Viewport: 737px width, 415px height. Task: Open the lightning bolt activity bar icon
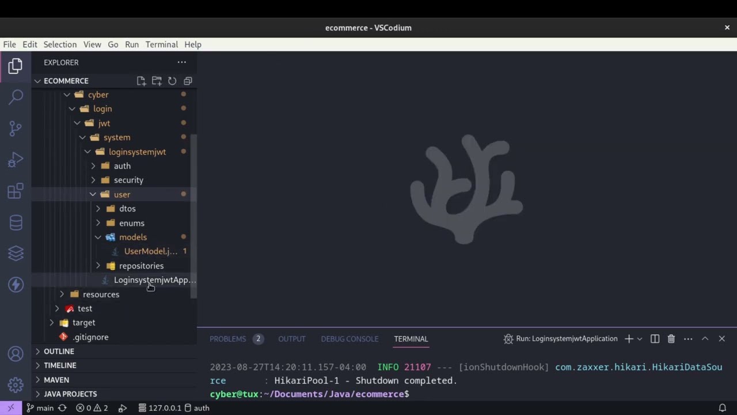(16, 285)
